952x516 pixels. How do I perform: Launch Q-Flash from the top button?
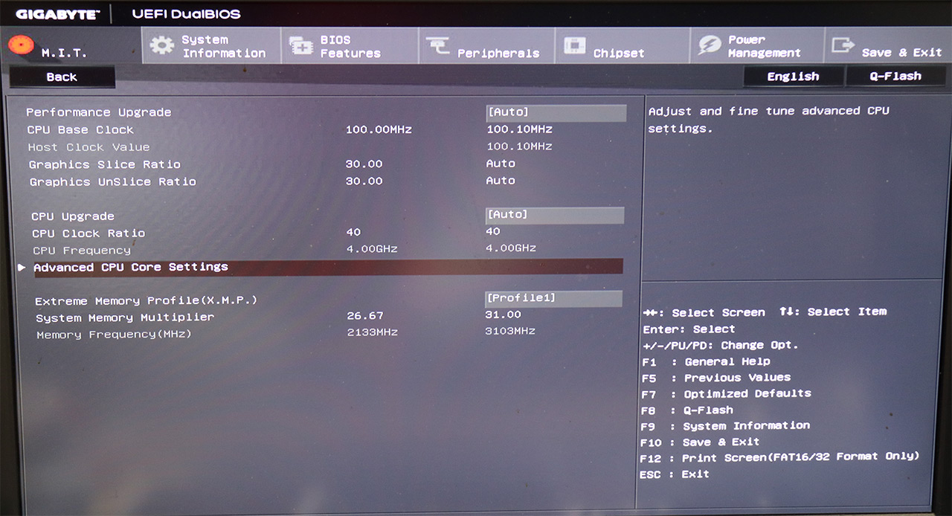point(895,76)
